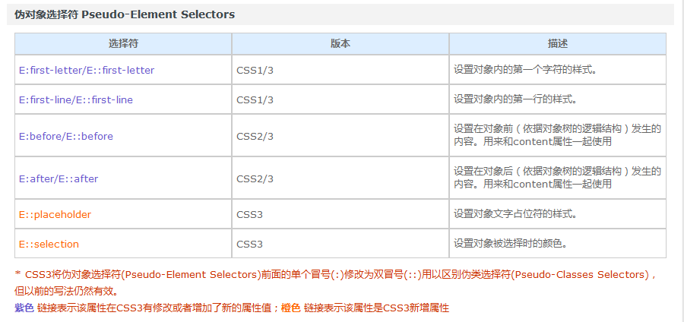
Task: Open the orange E::selection link
Action: coord(49,244)
